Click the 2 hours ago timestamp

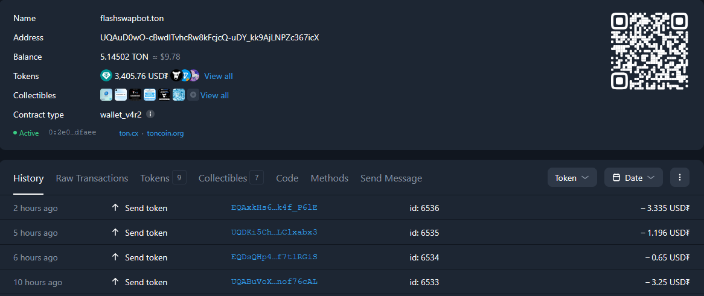click(x=36, y=208)
